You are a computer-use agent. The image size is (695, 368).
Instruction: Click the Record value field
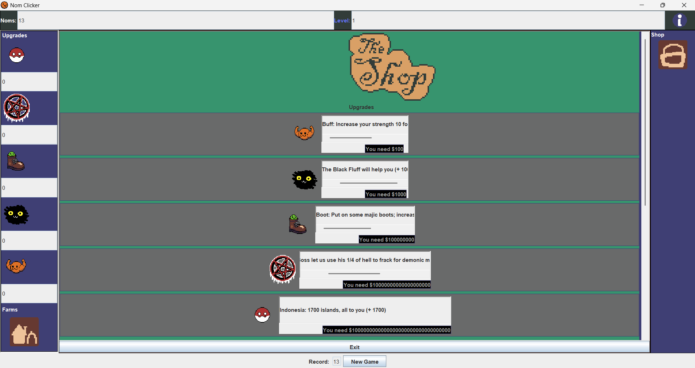[x=336, y=361]
